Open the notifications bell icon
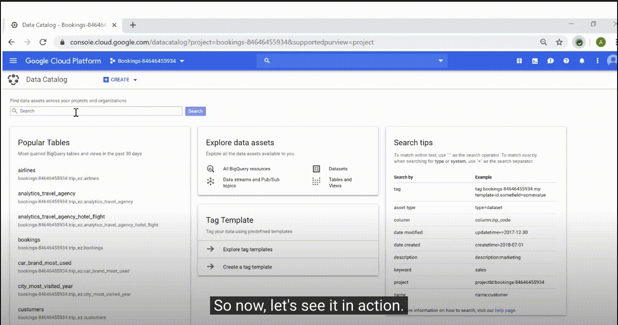 582,61
